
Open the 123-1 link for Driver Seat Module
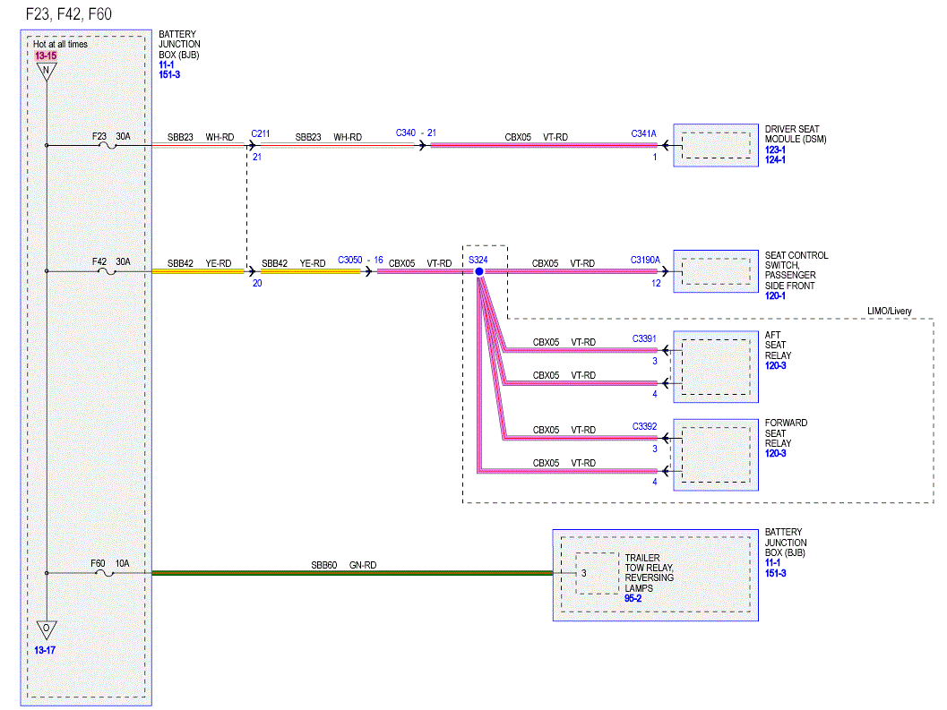pos(775,150)
